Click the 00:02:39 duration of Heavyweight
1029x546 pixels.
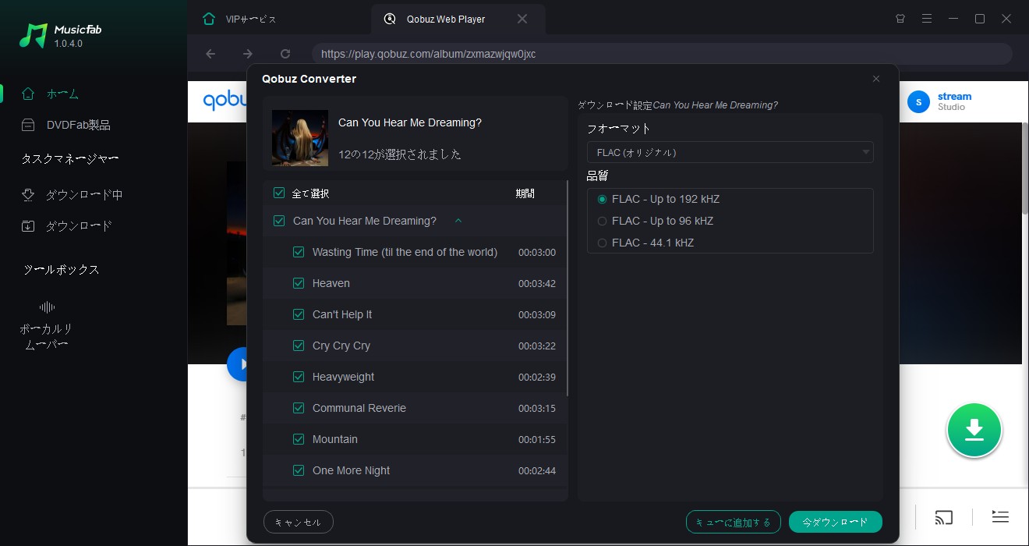click(537, 377)
